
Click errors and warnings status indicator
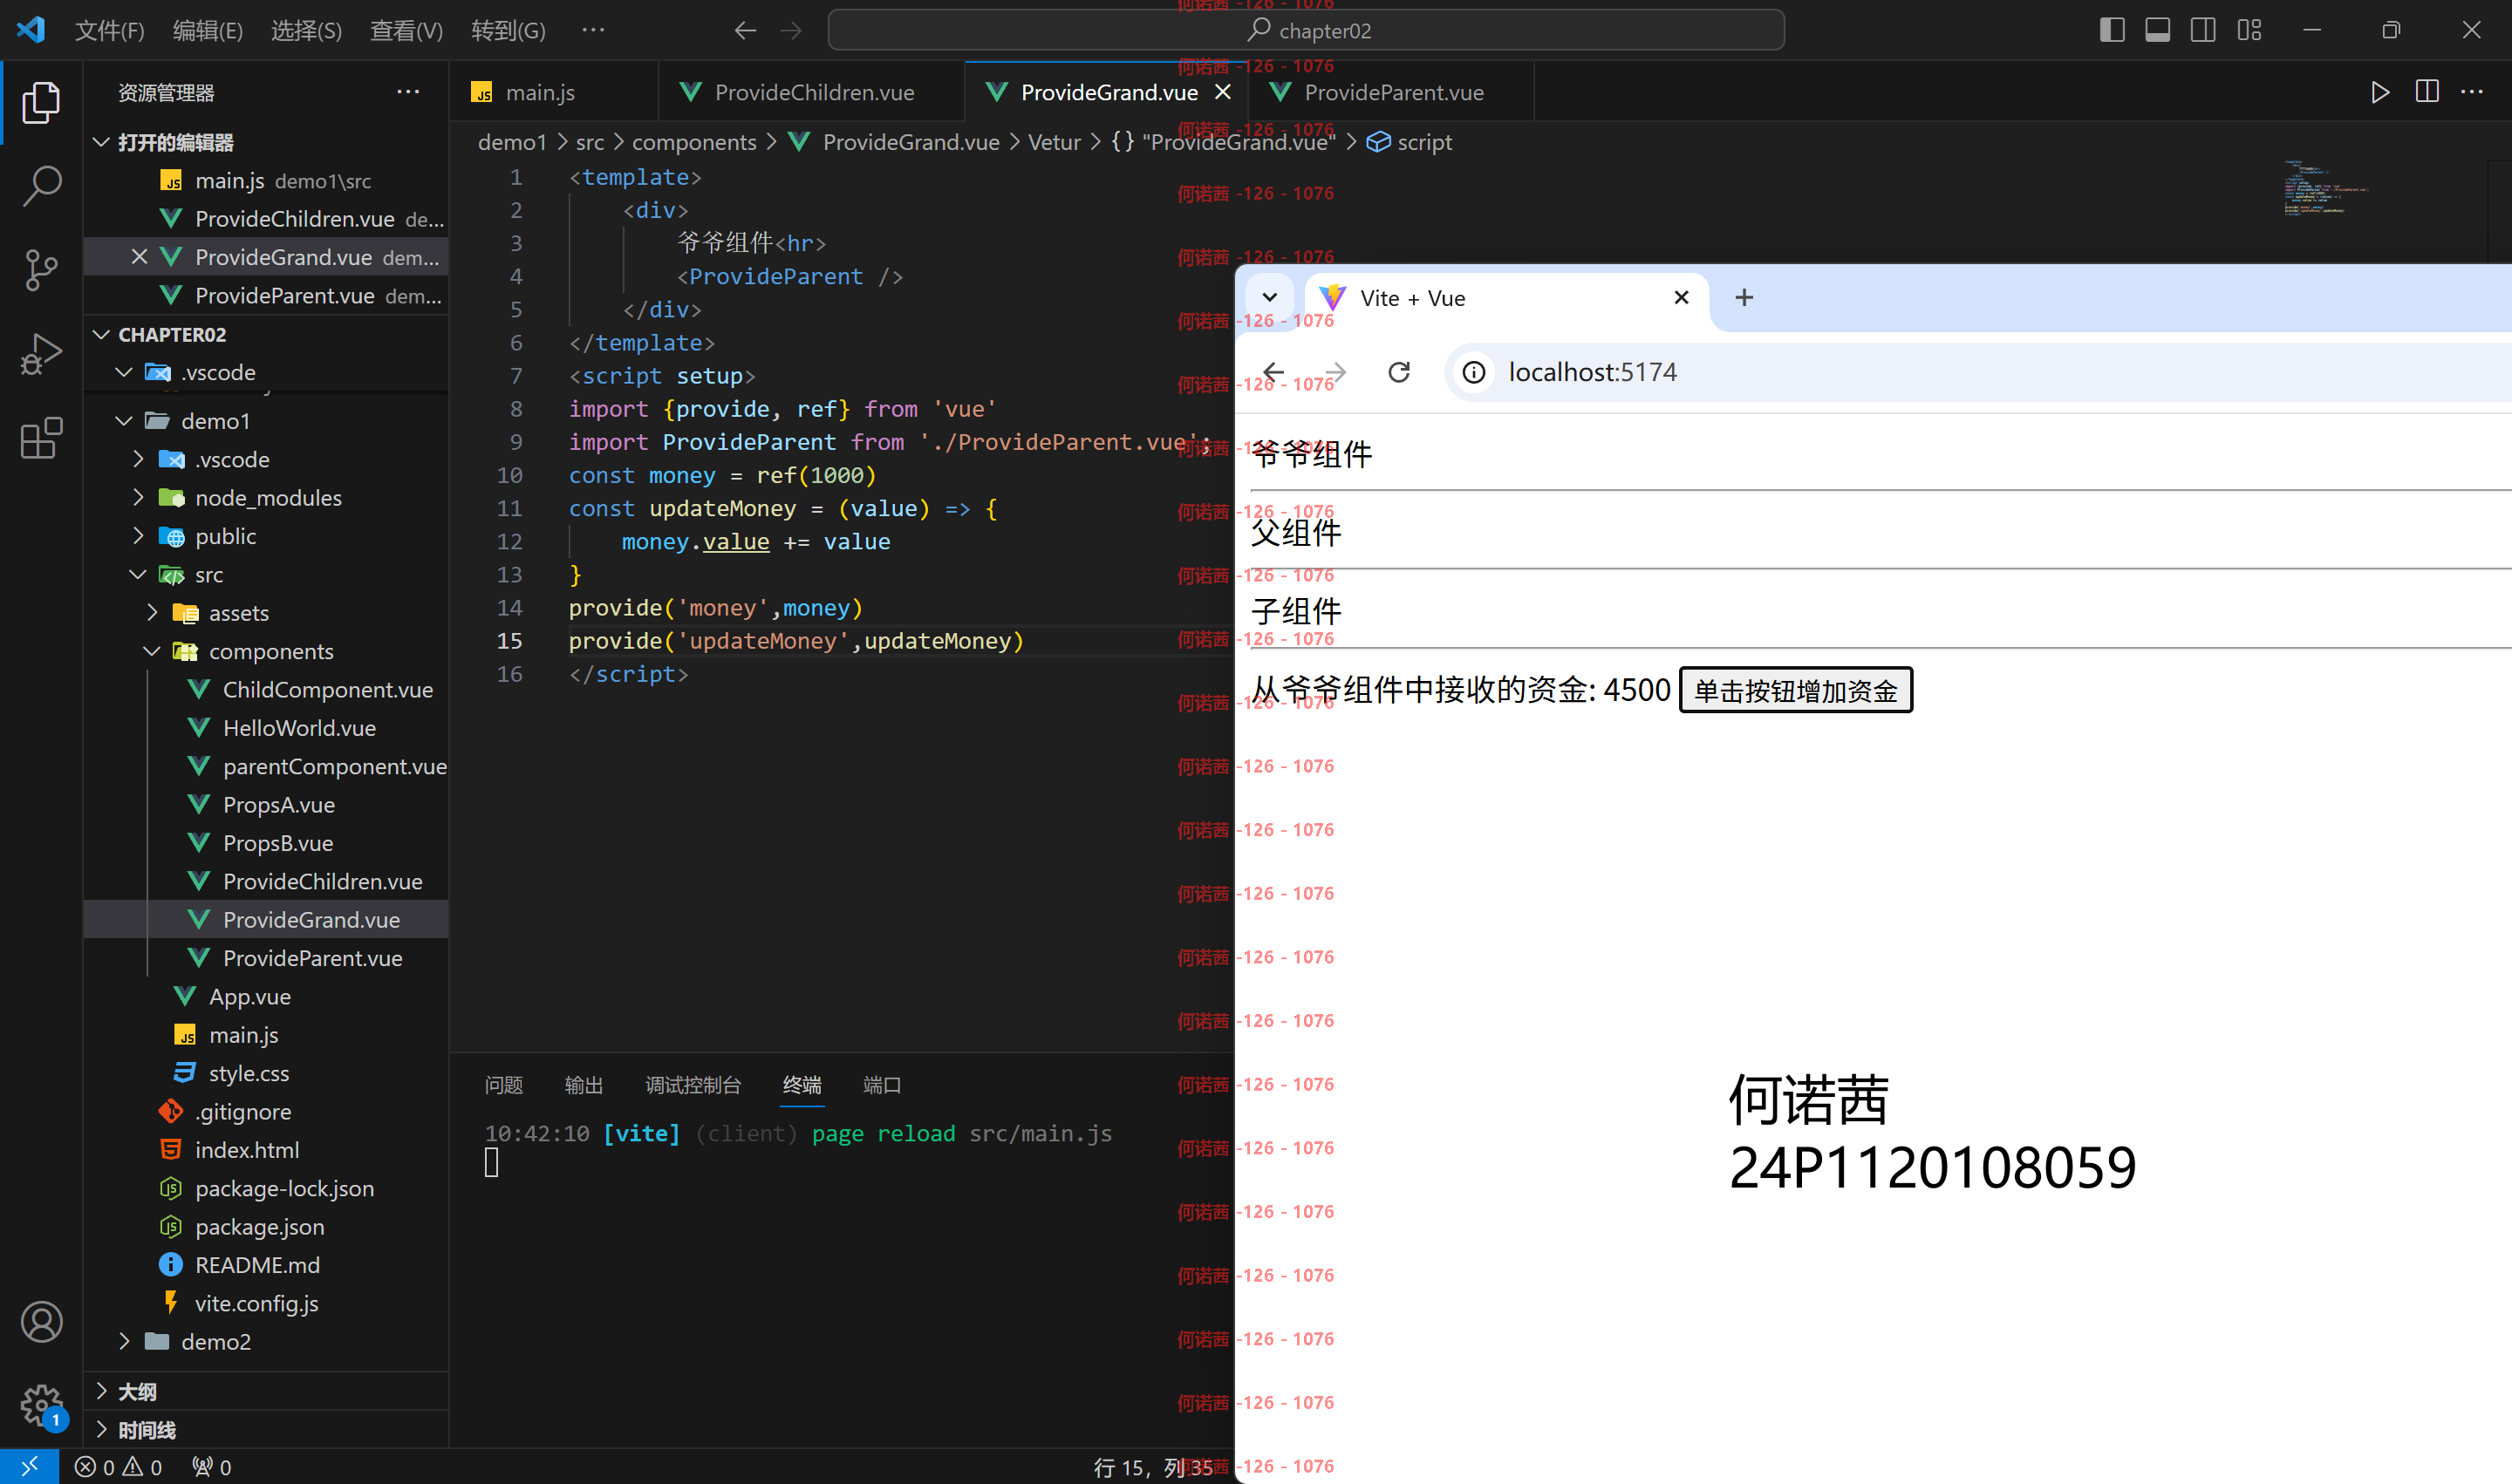pyautogui.click(x=118, y=1467)
